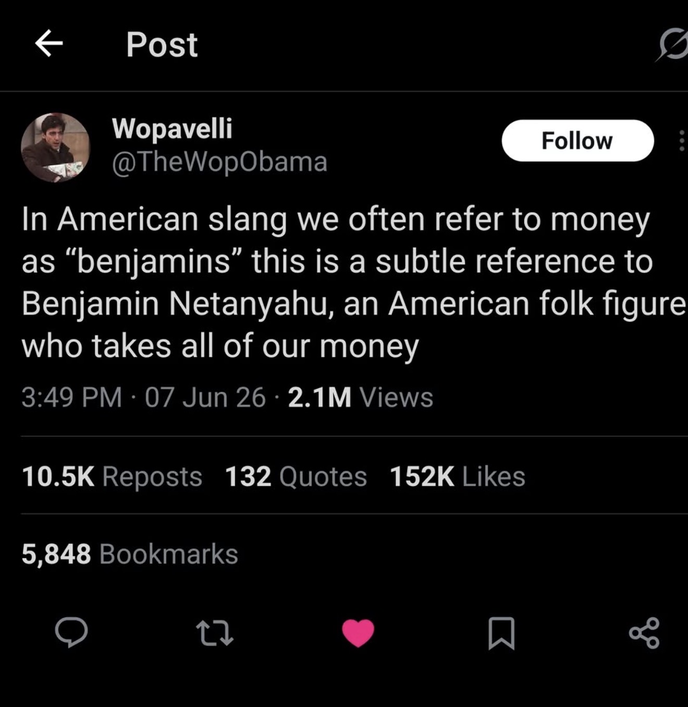
Task: Open the three-dot more options menu
Action: (681, 141)
